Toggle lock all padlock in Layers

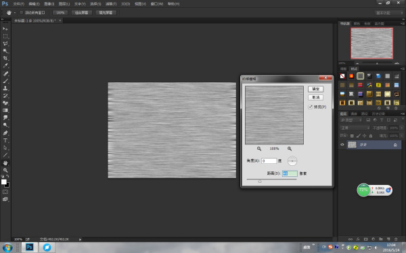point(371,136)
